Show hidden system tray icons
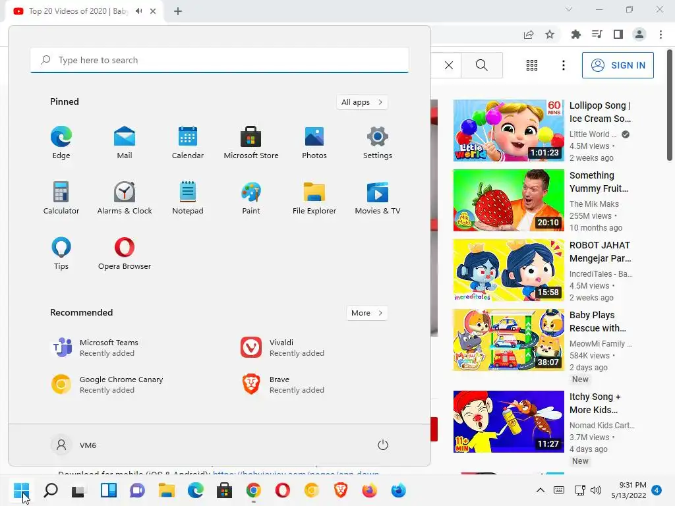 (541, 490)
